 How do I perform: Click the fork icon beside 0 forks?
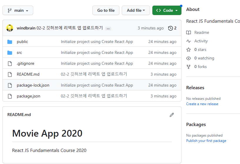[x=189, y=67]
